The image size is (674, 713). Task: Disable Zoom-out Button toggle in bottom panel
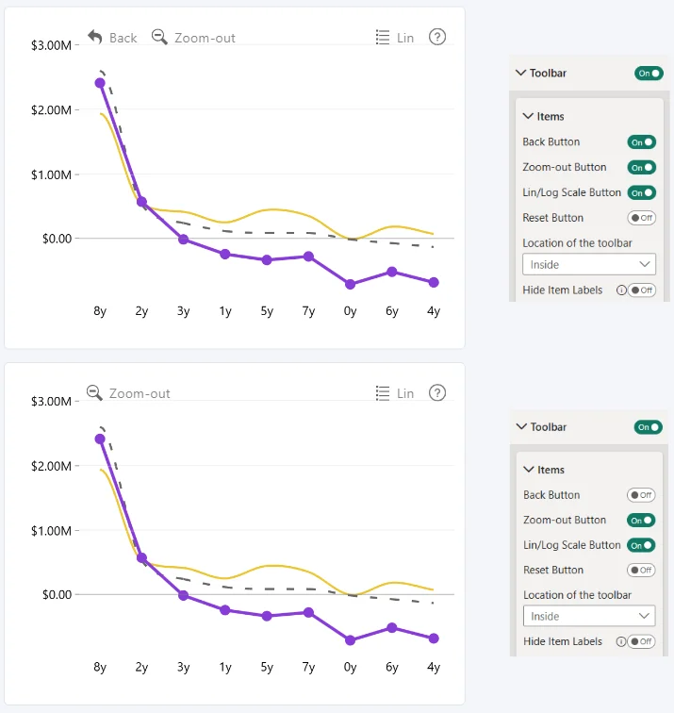(641, 521)
